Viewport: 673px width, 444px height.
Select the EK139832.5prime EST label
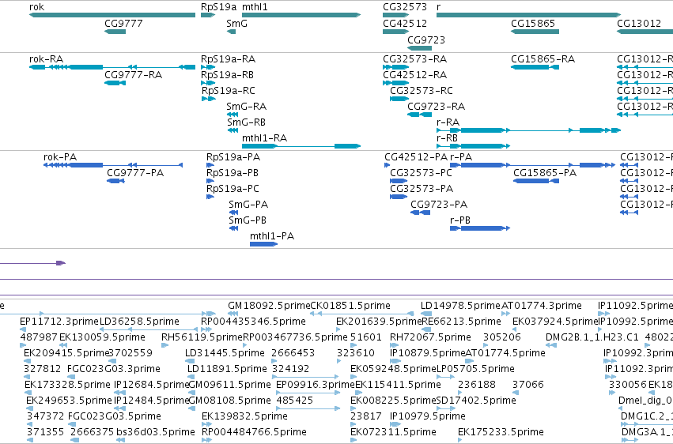244,416
